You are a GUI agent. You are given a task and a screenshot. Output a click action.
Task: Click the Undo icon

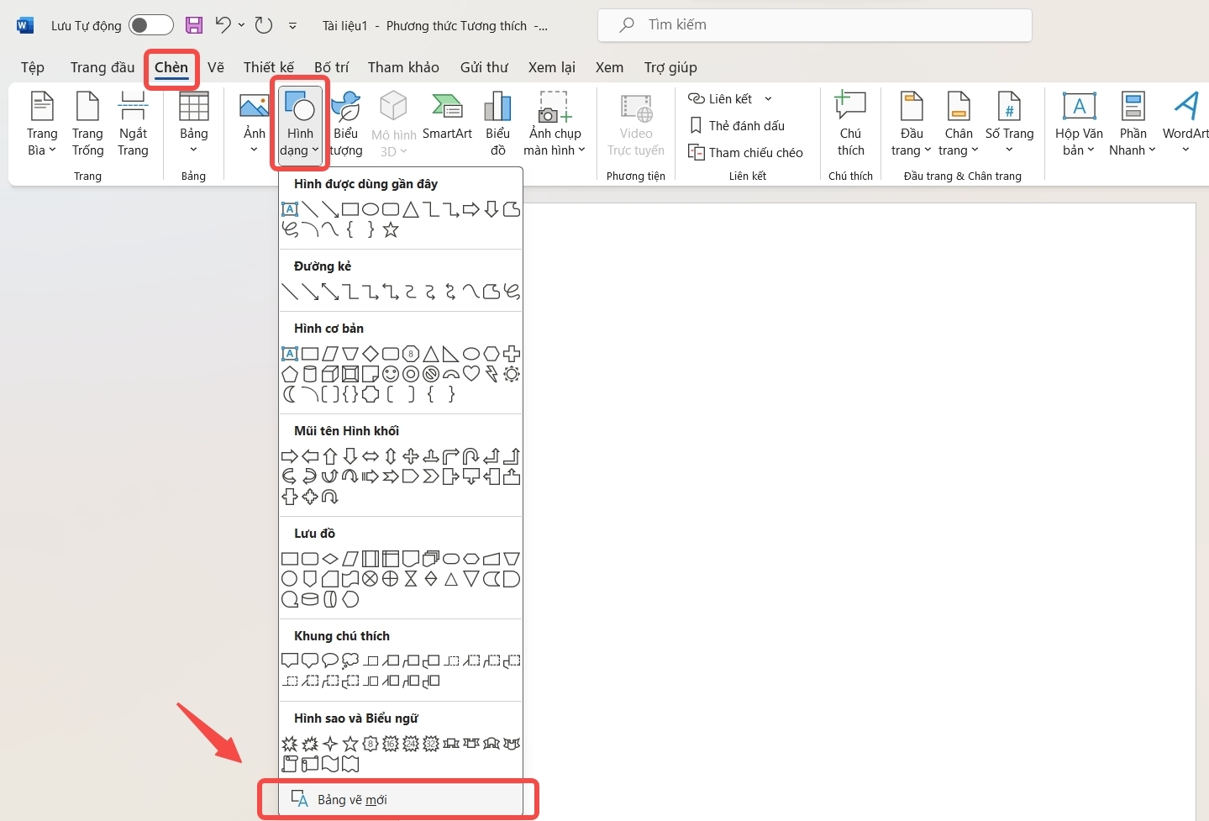tap(223, 25)
